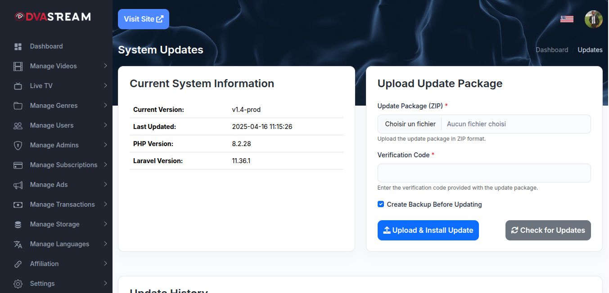Click the Visit Site button
This screenshot has width=609, height=293.
tap(144, 19)
